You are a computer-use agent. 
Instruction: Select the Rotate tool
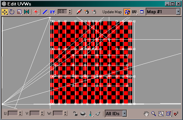12,12
